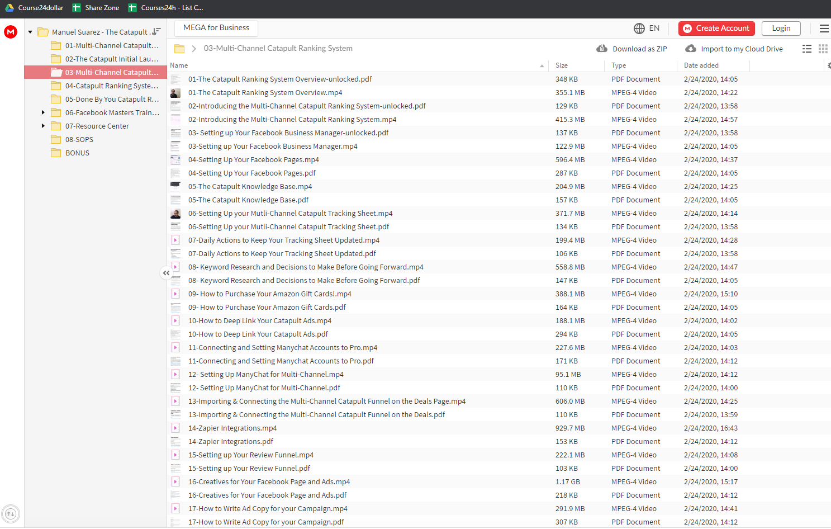The width and height of the screenshot is (831, 529).
Task: Click PDF icon of 14-Zapier Integrations.pdf
Action: (x=175, y=442)
